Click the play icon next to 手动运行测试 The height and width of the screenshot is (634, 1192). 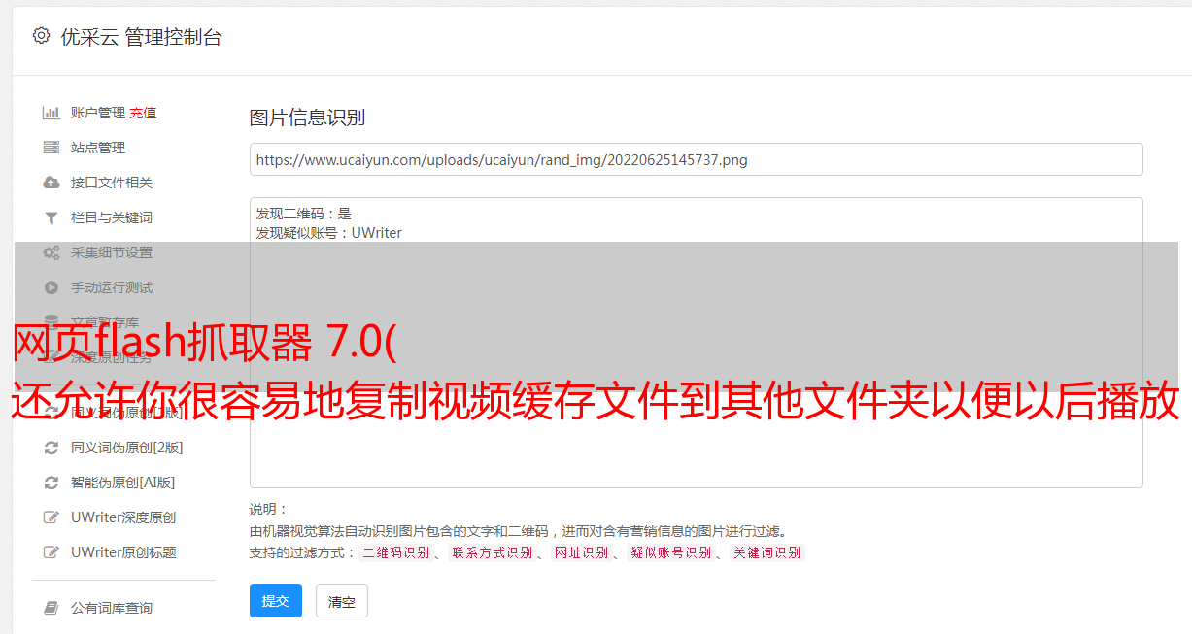point(51,287)
